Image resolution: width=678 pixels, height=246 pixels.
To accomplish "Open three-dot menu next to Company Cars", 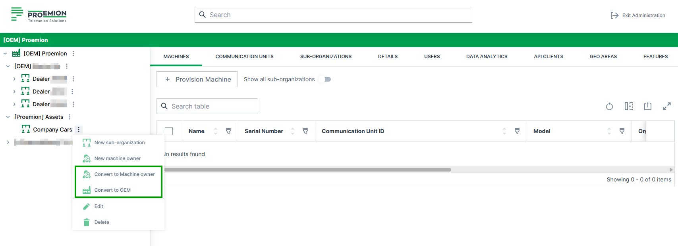I will pyautogui.click(x=79, y=130).
